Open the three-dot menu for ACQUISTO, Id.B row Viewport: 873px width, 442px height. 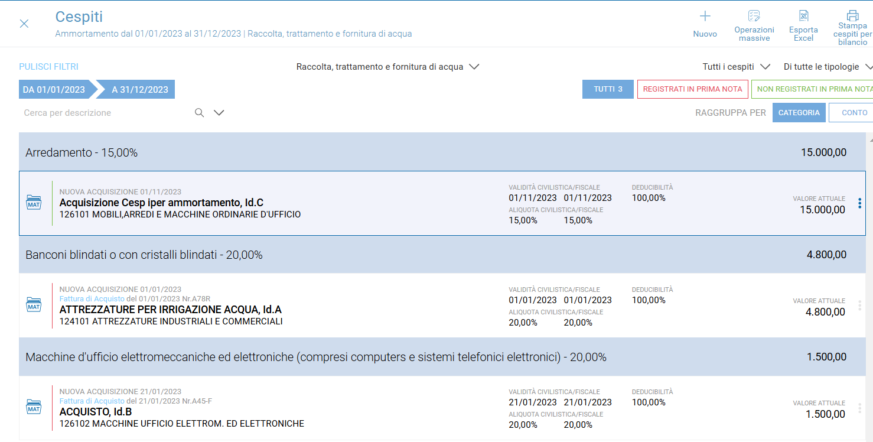859,408
